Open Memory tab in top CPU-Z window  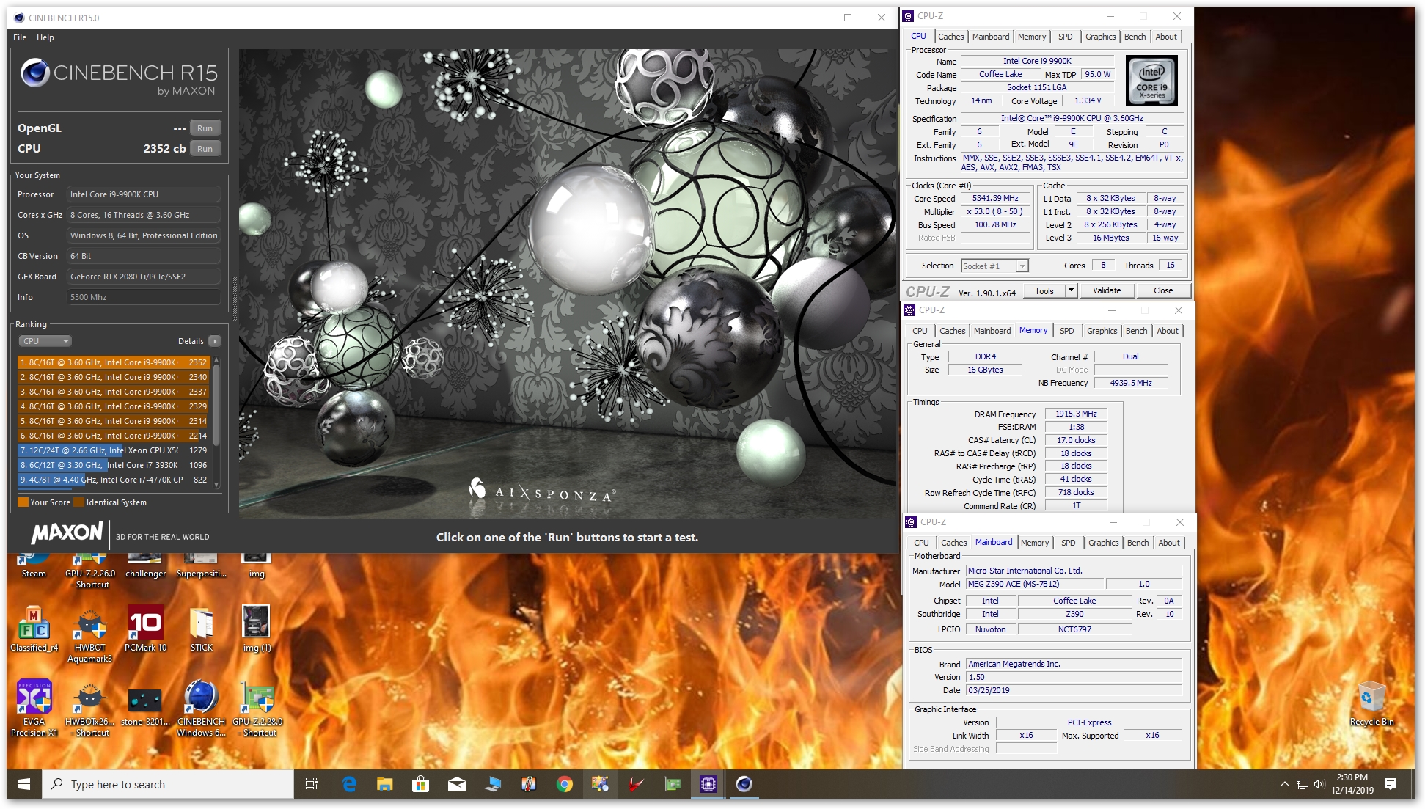(1031, 37)
